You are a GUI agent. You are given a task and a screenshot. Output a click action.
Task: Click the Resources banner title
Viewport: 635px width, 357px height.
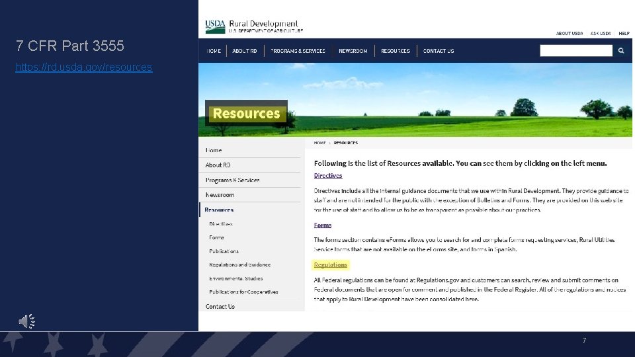(x=246, y=113)
